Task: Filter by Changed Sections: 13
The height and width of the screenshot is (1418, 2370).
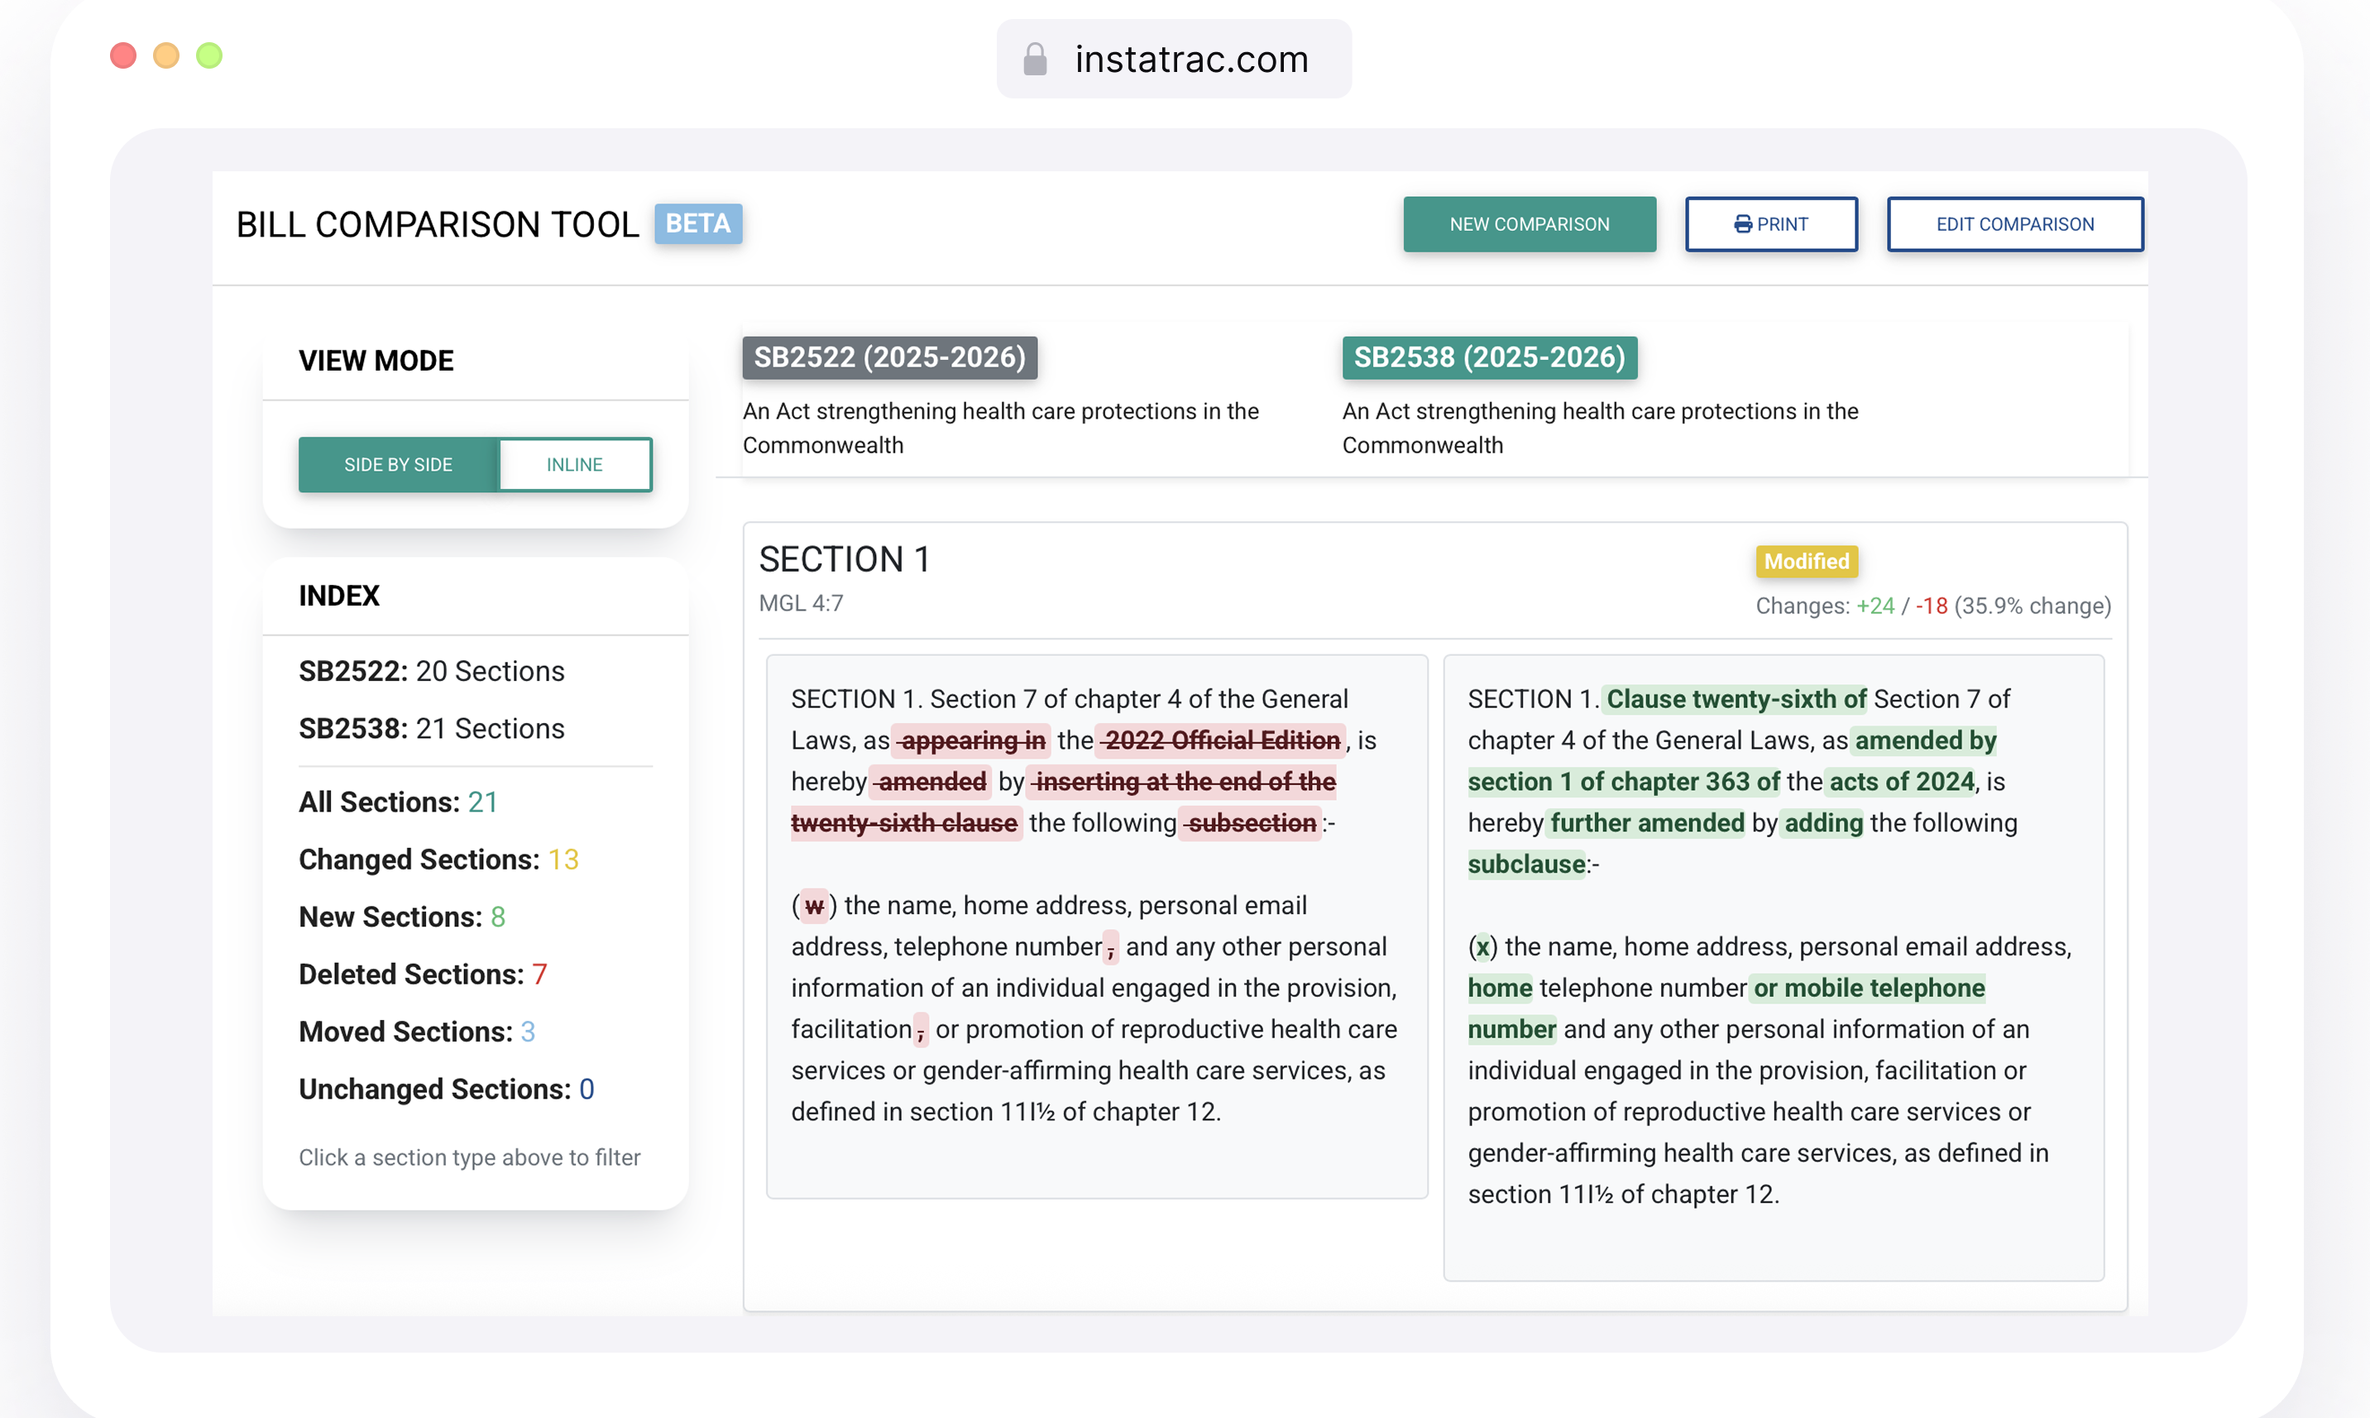Action: (438, 858)
